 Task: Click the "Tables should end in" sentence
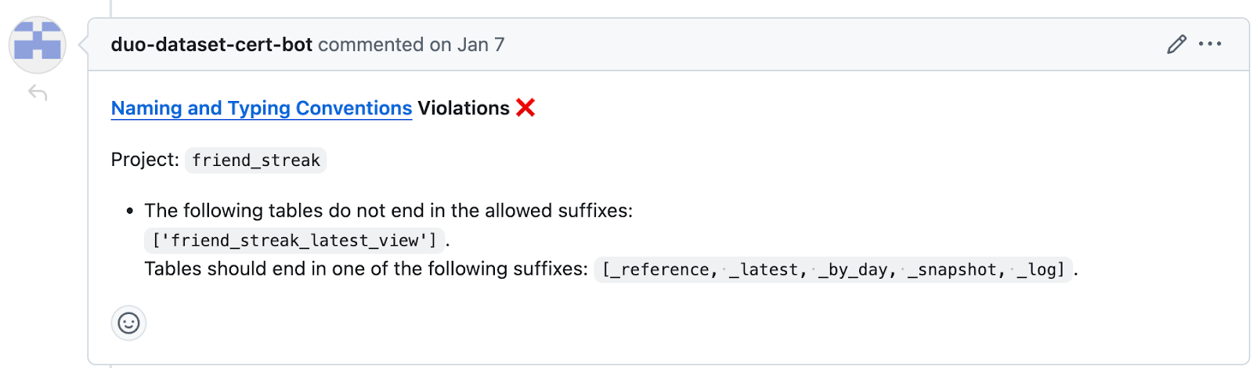click(365, 269)
